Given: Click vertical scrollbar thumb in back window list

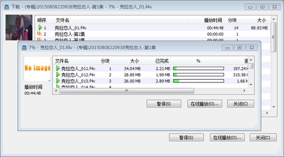Looking at the screenshot, I should coord(273,37).
